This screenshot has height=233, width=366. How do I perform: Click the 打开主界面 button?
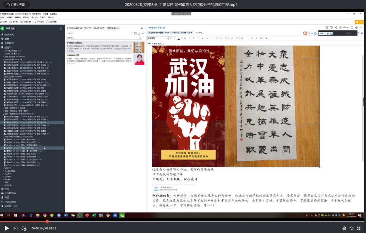pos(15,5)
